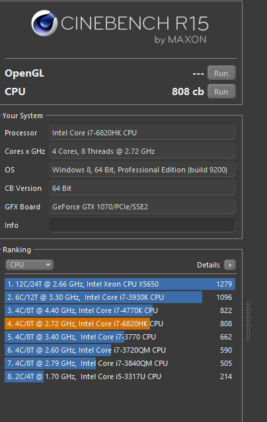This screenshot has width=267, height=422.
Task: Open Details arrow button in Ranking
Action: click(x=230, y=265)
